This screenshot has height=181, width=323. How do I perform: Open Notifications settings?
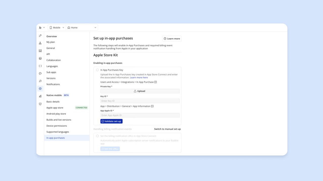tap(53, 84)
